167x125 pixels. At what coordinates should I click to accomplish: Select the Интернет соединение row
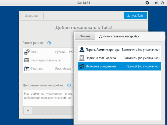tap(119, 66)
